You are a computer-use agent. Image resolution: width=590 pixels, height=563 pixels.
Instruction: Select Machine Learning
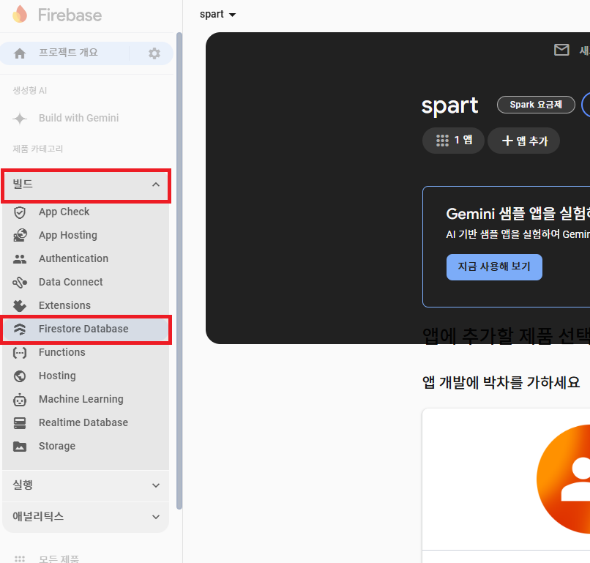click(x=86, y=399)
